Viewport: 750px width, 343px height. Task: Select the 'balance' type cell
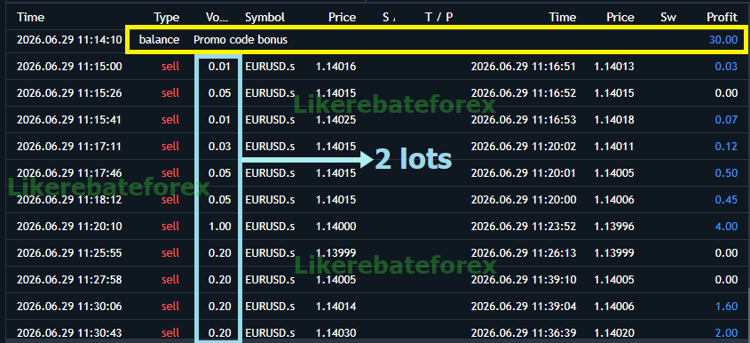159,40
